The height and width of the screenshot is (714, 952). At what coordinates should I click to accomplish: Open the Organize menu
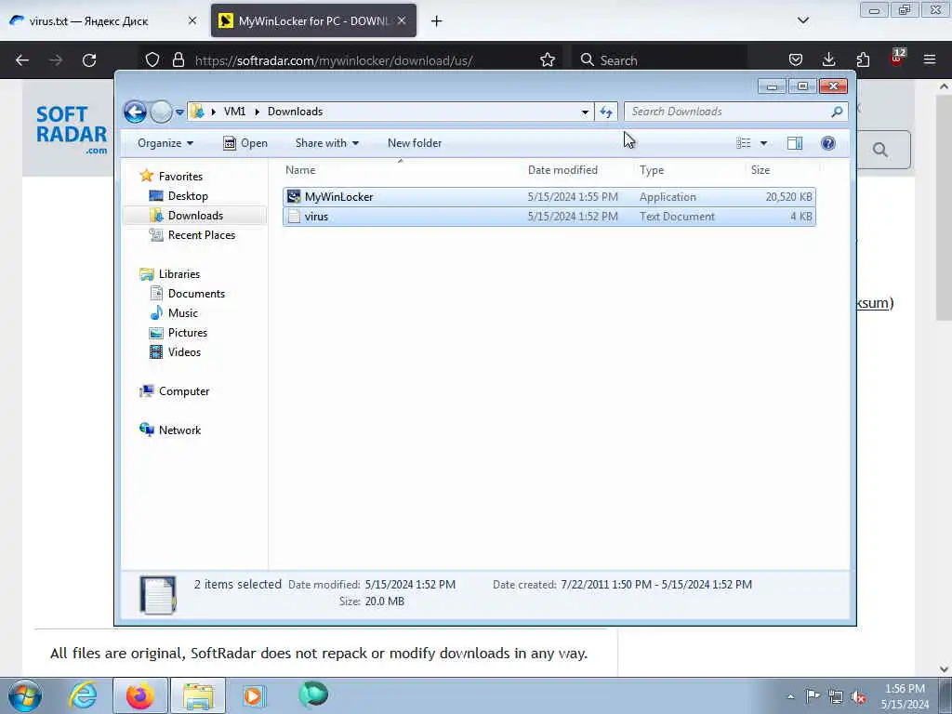click(165, 143)
